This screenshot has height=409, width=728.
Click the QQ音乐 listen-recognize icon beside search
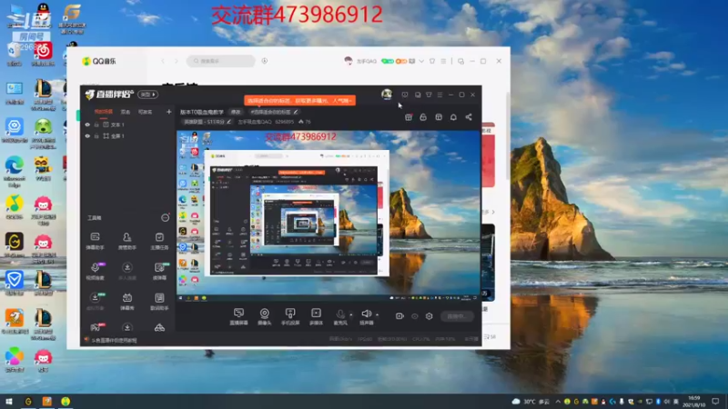tap(264, 61)
